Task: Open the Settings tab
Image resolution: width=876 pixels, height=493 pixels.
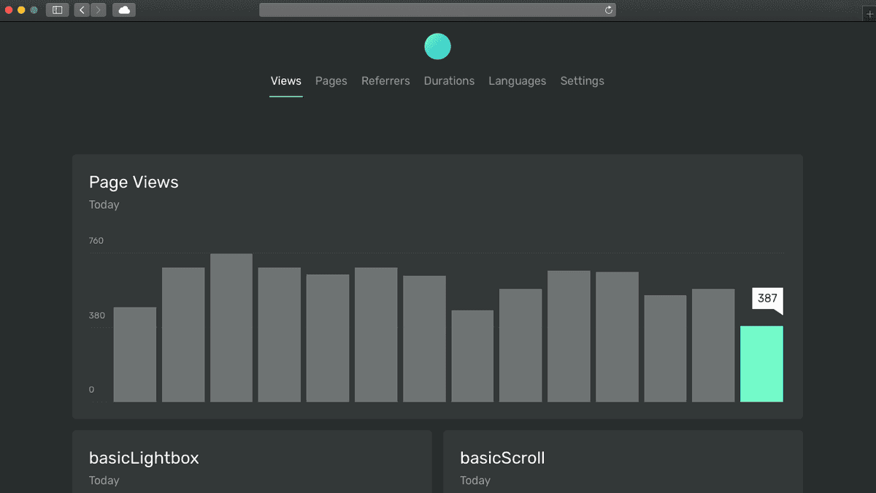Action: point(582,81)
